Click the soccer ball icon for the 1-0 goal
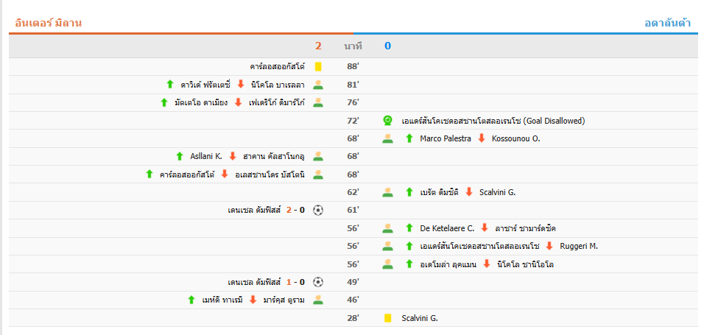 pyautogui.click(x=318, y=282)
